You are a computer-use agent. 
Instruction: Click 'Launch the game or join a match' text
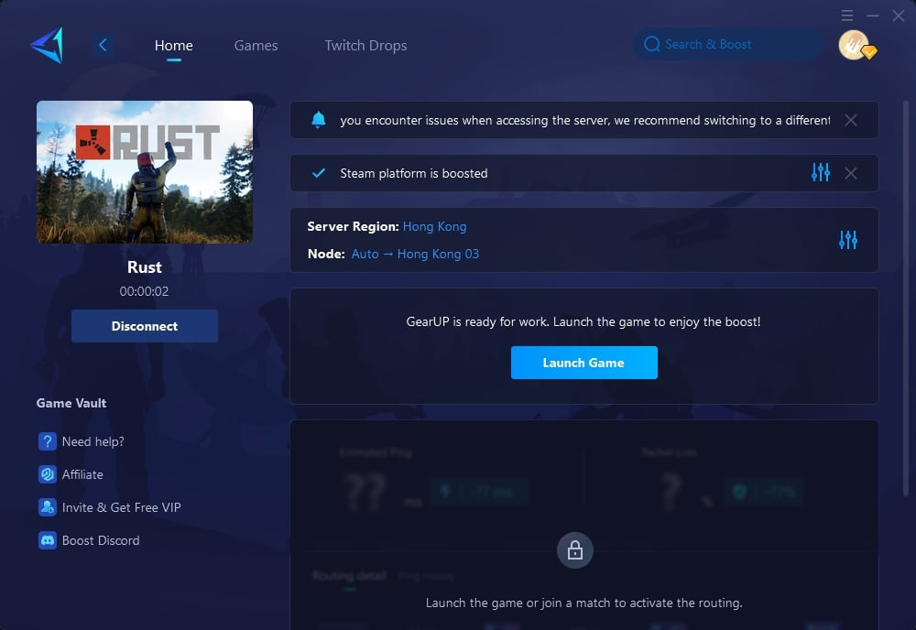click(x=583, y=603)
